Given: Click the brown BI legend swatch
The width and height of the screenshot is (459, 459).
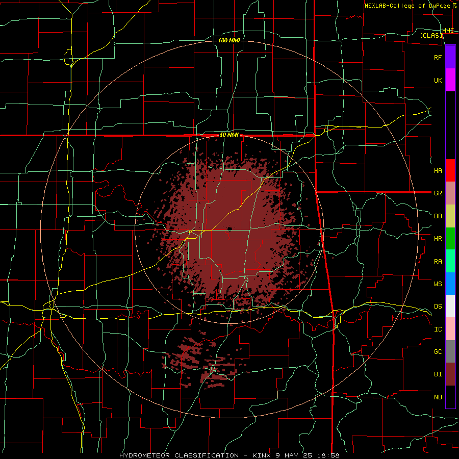Looking at the screenshot, I should point(450,374).
